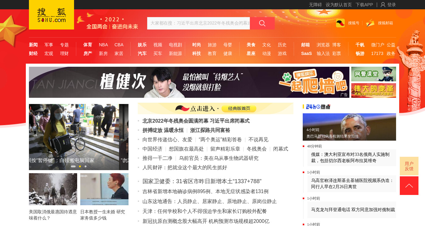Open the 千帆 navigation link

[x=360, y=45]
